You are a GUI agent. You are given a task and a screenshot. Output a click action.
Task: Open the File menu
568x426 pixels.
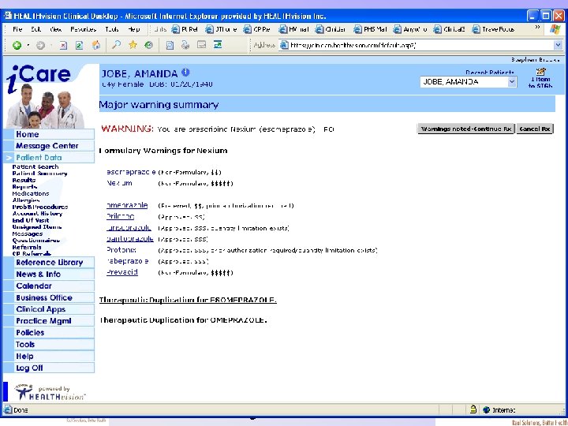tap(17, 29)
